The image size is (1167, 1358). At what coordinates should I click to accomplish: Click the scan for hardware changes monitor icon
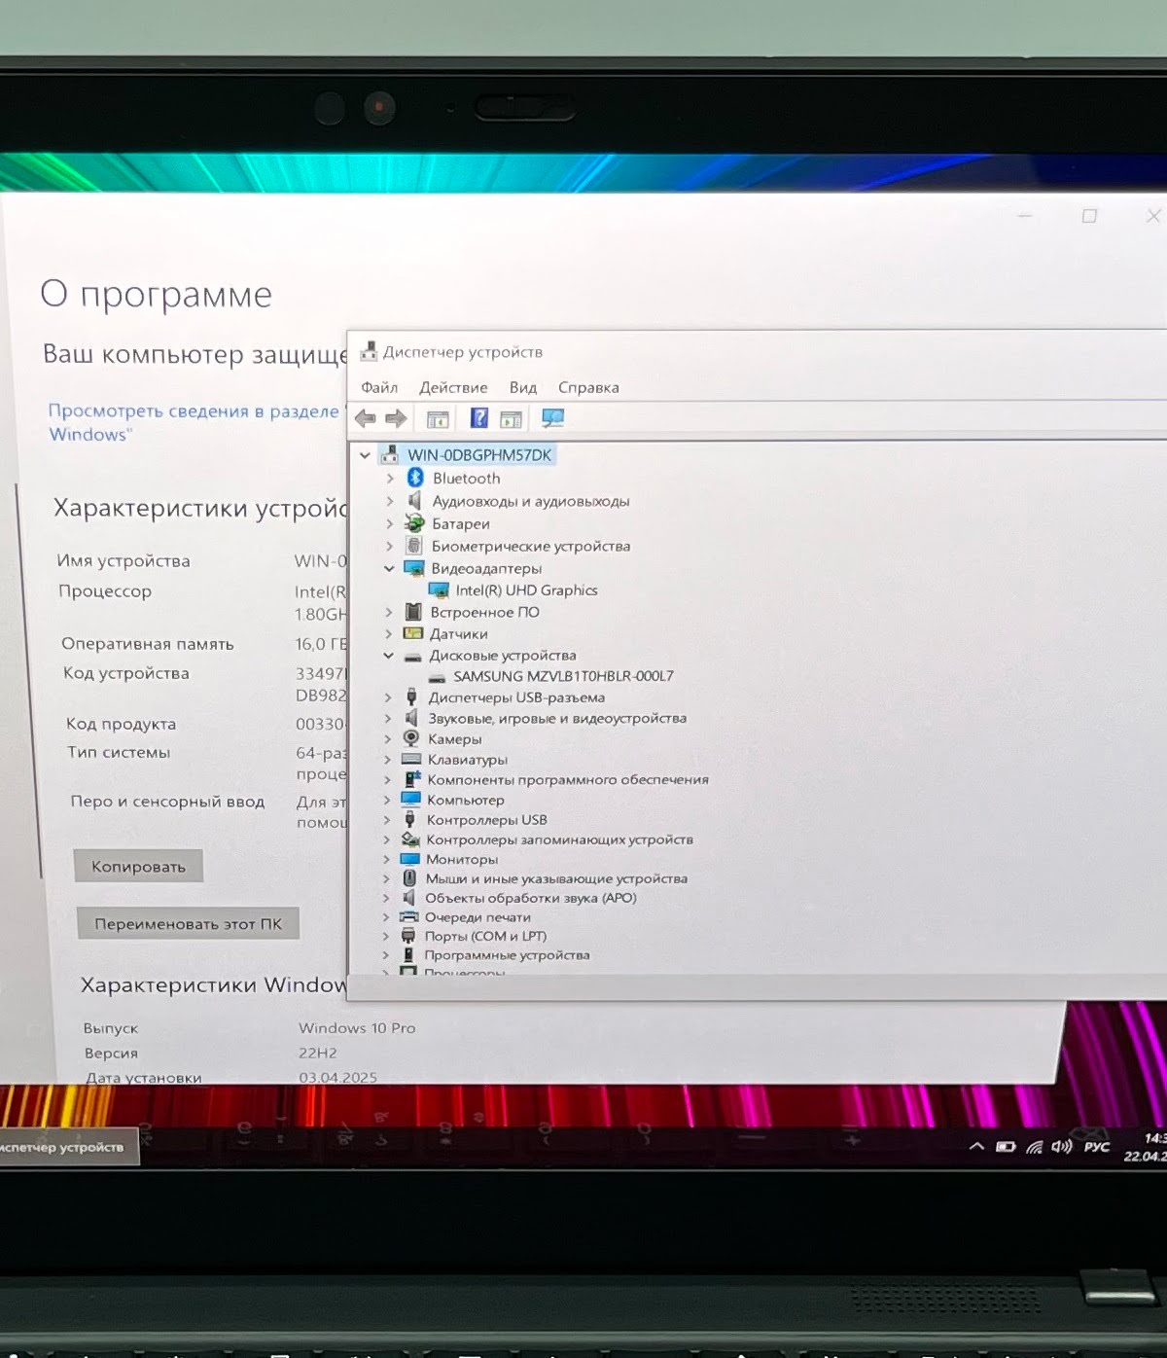click(552, 418)
